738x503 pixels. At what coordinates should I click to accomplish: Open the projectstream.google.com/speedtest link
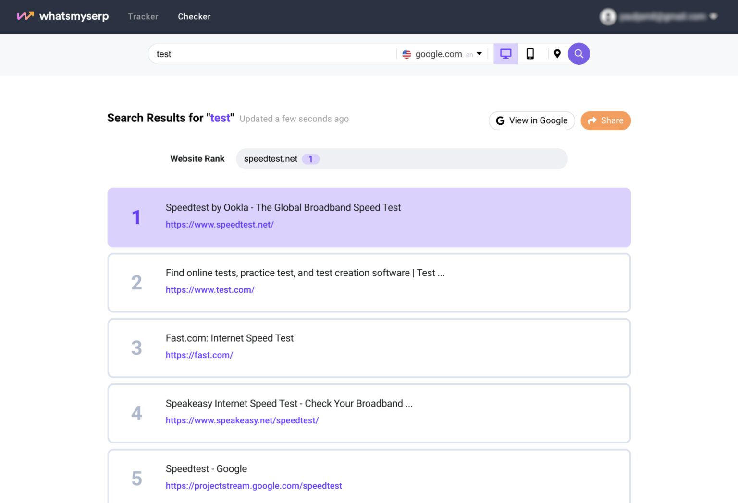coord(254,486)
